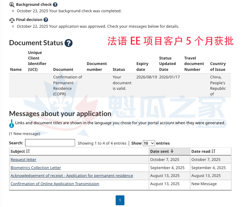Click help icon beside Final decision
250x207 pixels.
46,20
